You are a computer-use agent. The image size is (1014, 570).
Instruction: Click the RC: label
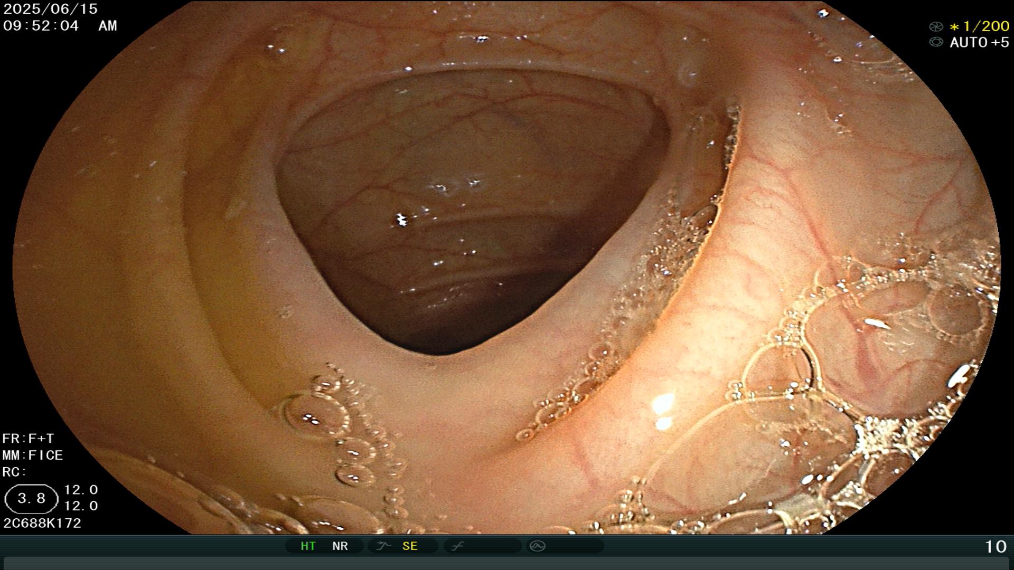click(x=14, y=472)
